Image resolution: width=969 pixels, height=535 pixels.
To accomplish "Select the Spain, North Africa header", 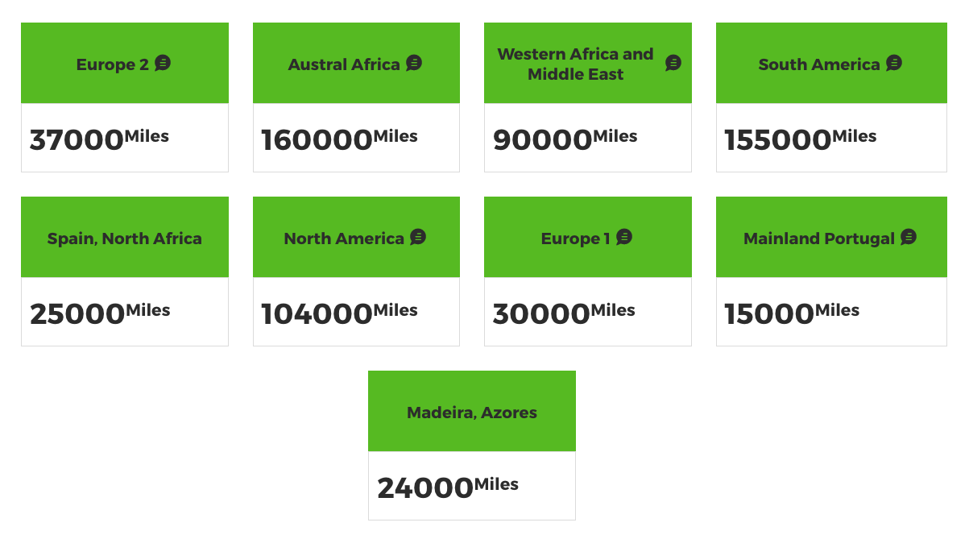I will click(x=125, y=237).
